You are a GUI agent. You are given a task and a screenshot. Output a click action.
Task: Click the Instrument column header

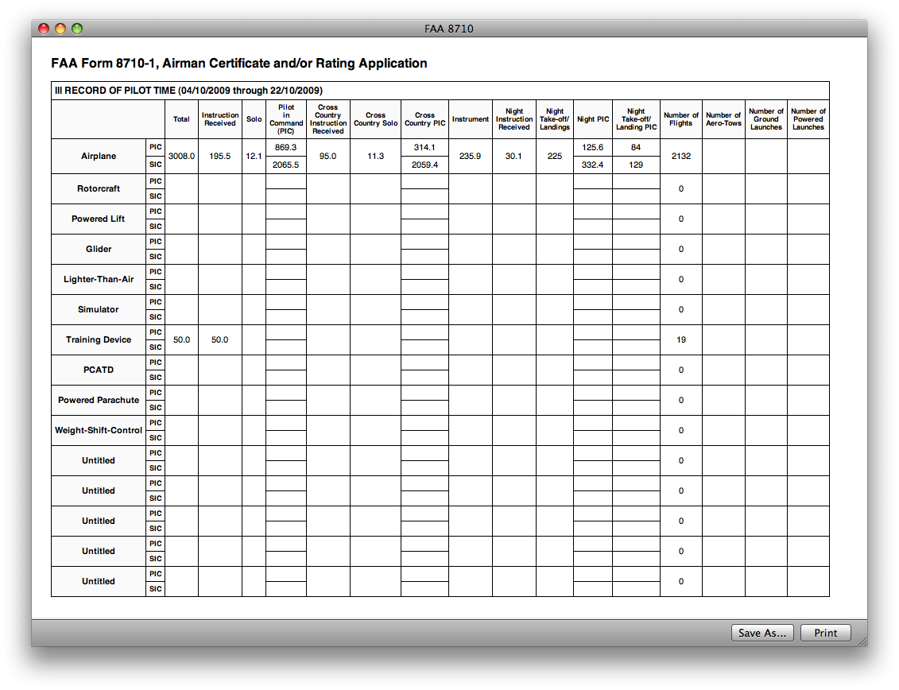tap(470, 119)
